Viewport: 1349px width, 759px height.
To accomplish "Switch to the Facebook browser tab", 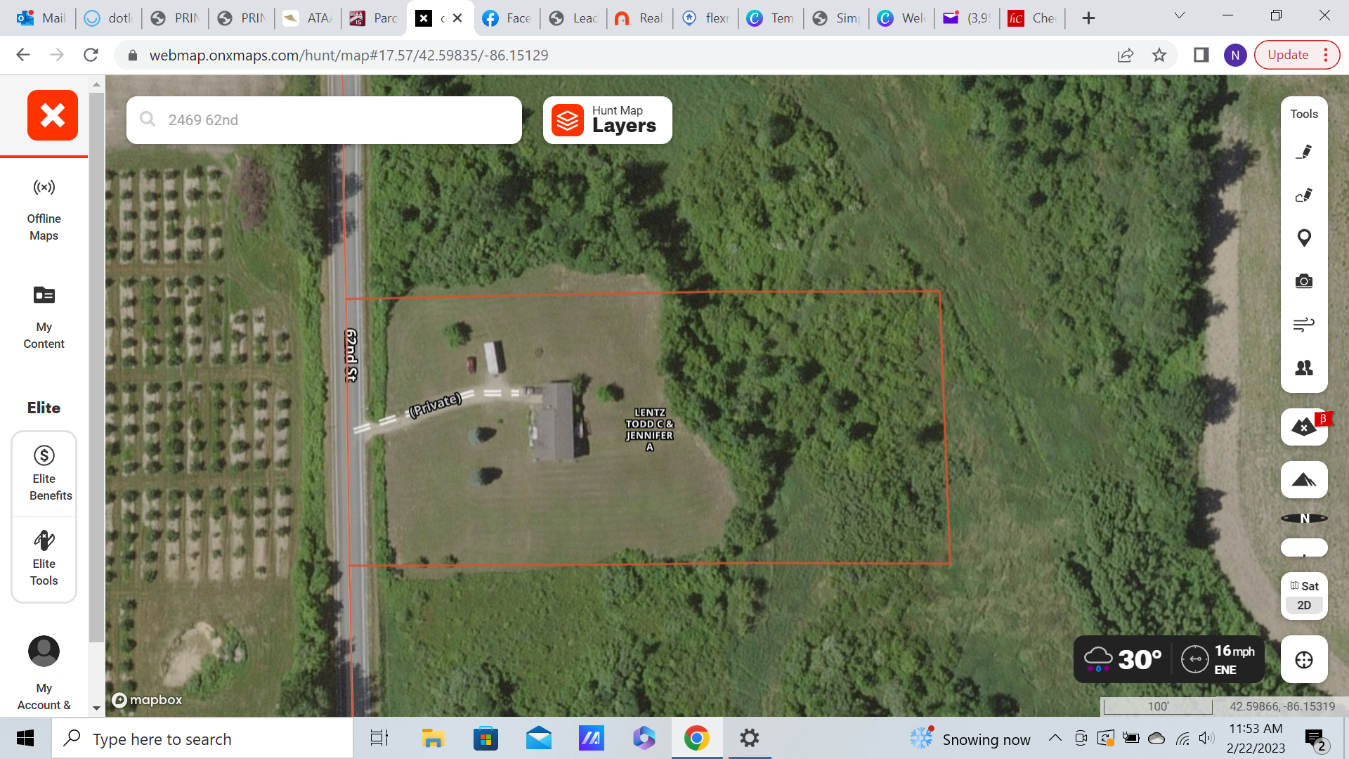I will pyautogui.click(x=507, y=18).
